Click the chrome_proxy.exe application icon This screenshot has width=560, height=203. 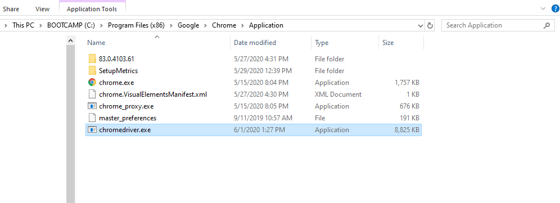click(x=92, y=106)
